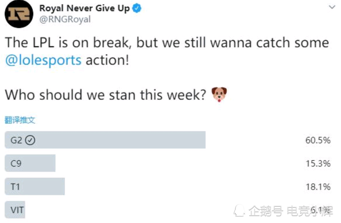Open the Royal Never Give Up display name
The height and width of the screenshot is (223, 341).
click(84, 8)
